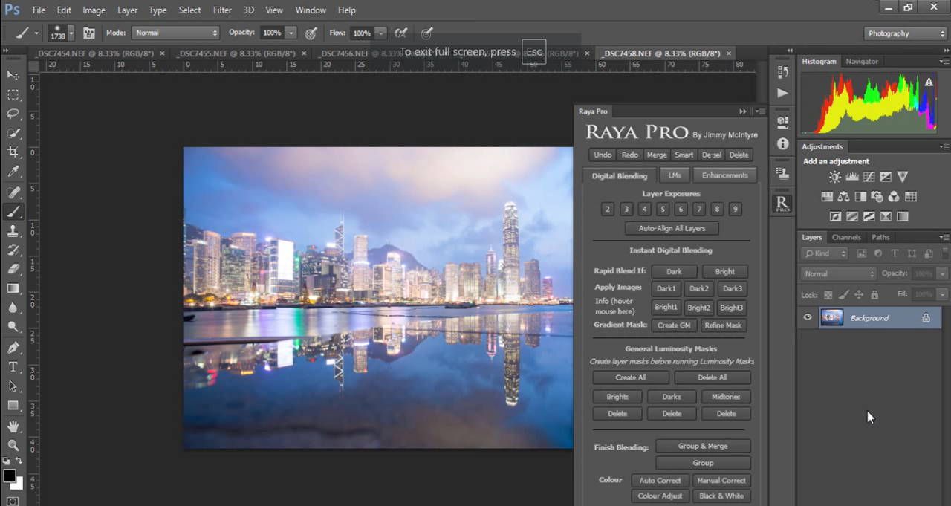
Task: Select the Horizontal Type tool
Action: pos(13,367)
